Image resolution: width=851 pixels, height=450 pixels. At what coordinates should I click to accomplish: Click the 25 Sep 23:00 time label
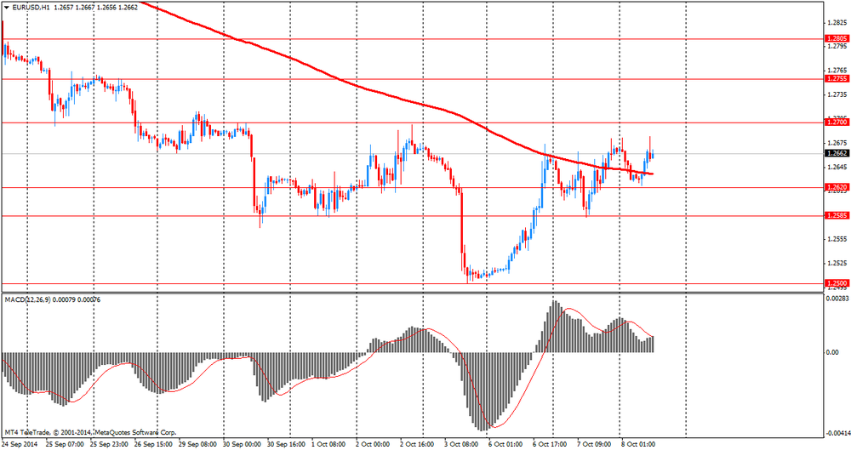109,445
